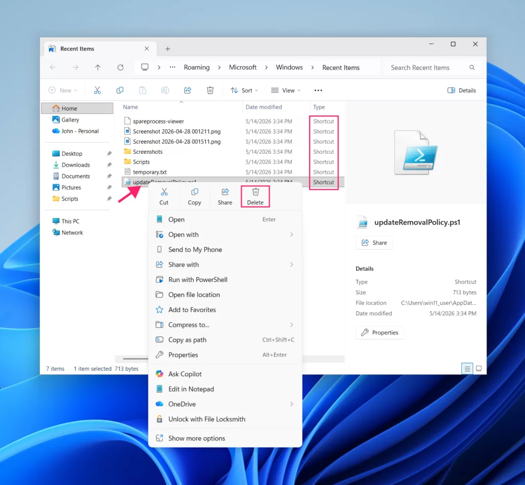This screenshot has width=525, height=485.
Task: Switch to large thumbnails view
Action: click(x=479, y=369)
